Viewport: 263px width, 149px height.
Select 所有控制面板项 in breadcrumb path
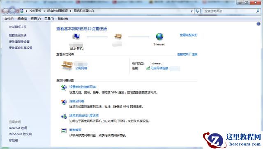[58, 11]
